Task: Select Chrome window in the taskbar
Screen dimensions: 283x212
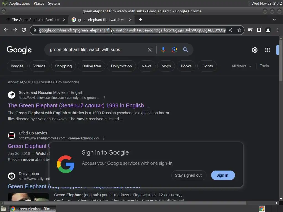Action: [33, 209]
